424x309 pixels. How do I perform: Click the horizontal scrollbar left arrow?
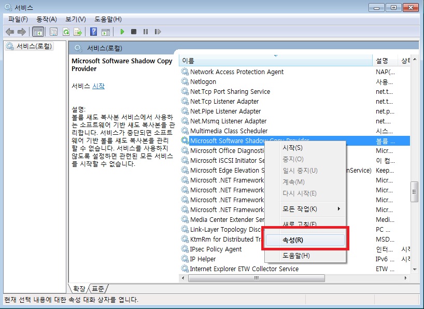coord(183,278)
